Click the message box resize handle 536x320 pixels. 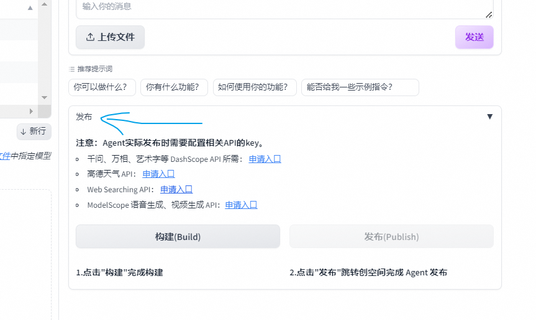point(489,14)
